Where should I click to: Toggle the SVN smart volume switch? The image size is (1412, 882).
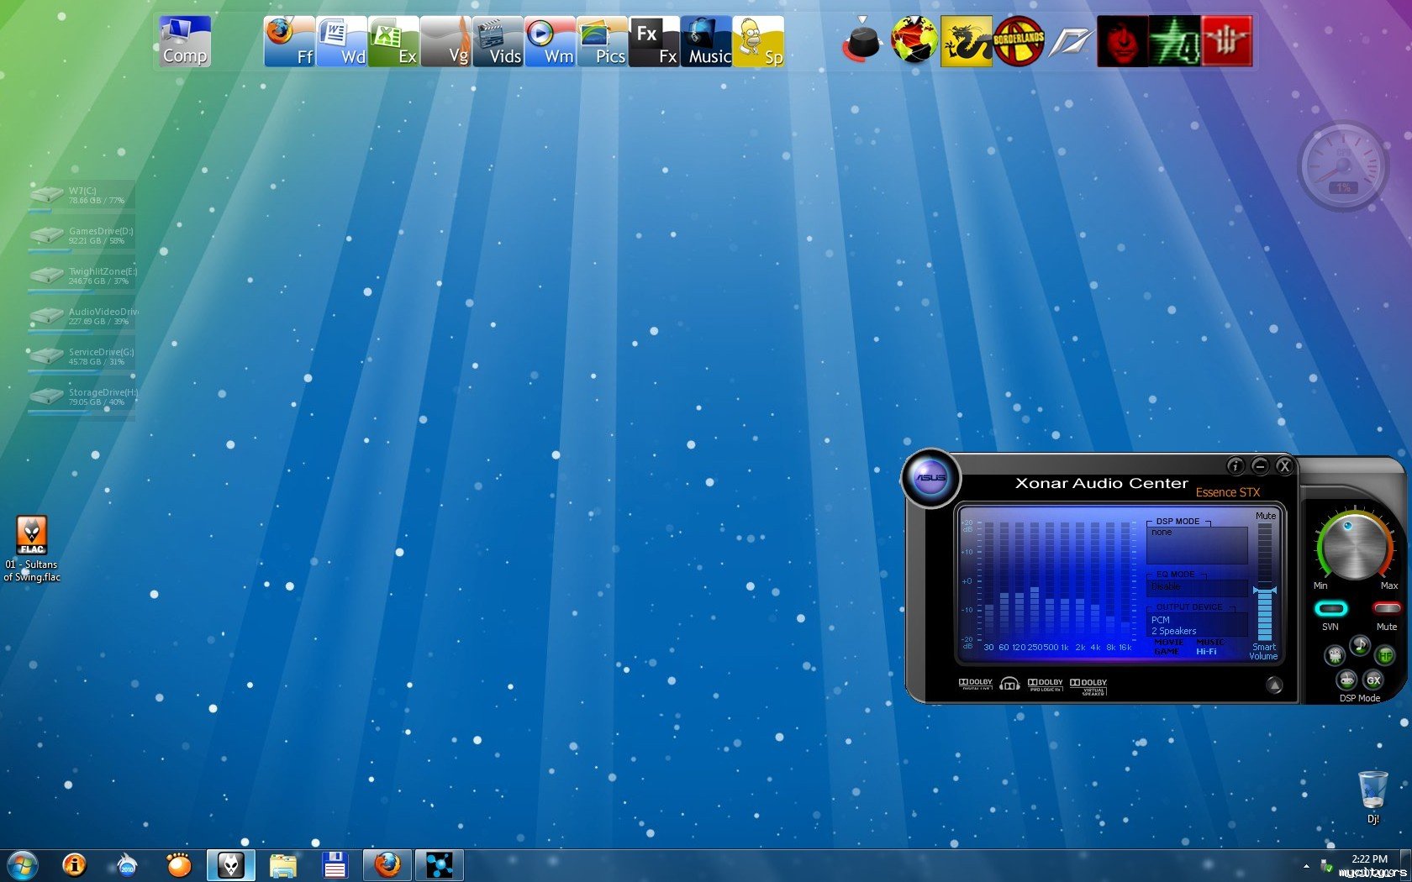coord(1330,608)
